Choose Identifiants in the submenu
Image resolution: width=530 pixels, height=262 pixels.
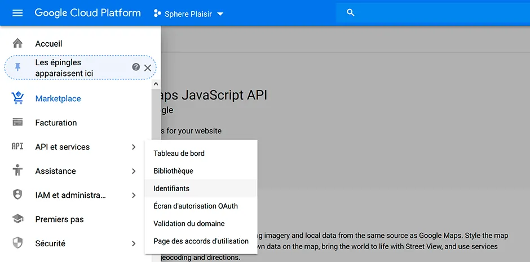pos(201,188)
